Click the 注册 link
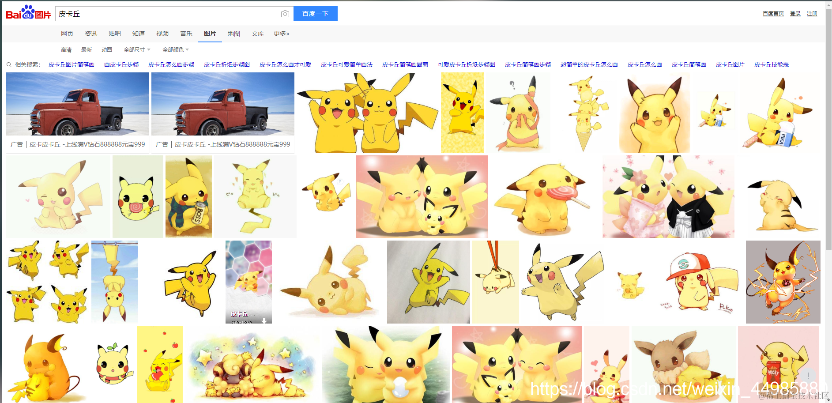The width and height of the screenshot is (832, 403). [812, 14]
